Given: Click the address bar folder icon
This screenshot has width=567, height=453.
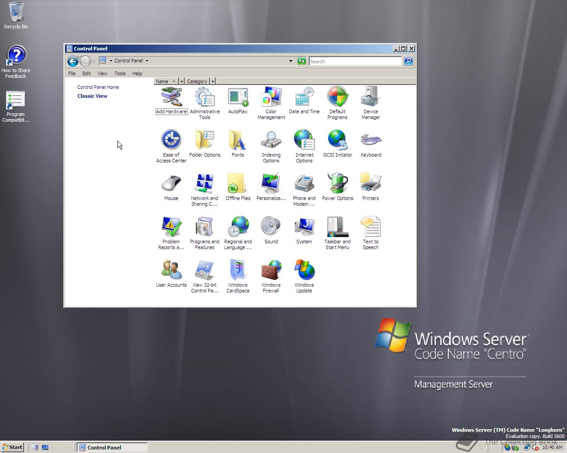Looking at the screenshot, I should pyautogui.click(x=103, y=61).
